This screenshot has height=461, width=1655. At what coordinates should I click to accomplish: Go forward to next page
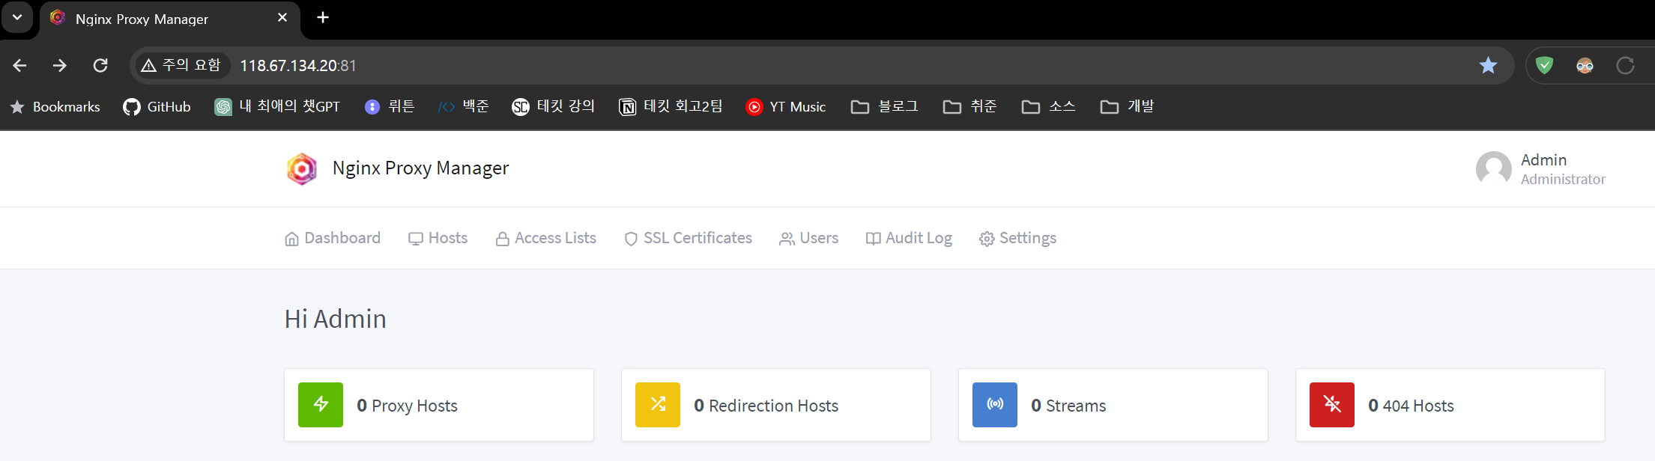tap(60, 66)
